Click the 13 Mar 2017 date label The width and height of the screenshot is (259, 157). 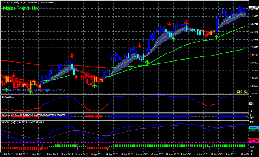[x=52, y=155]
